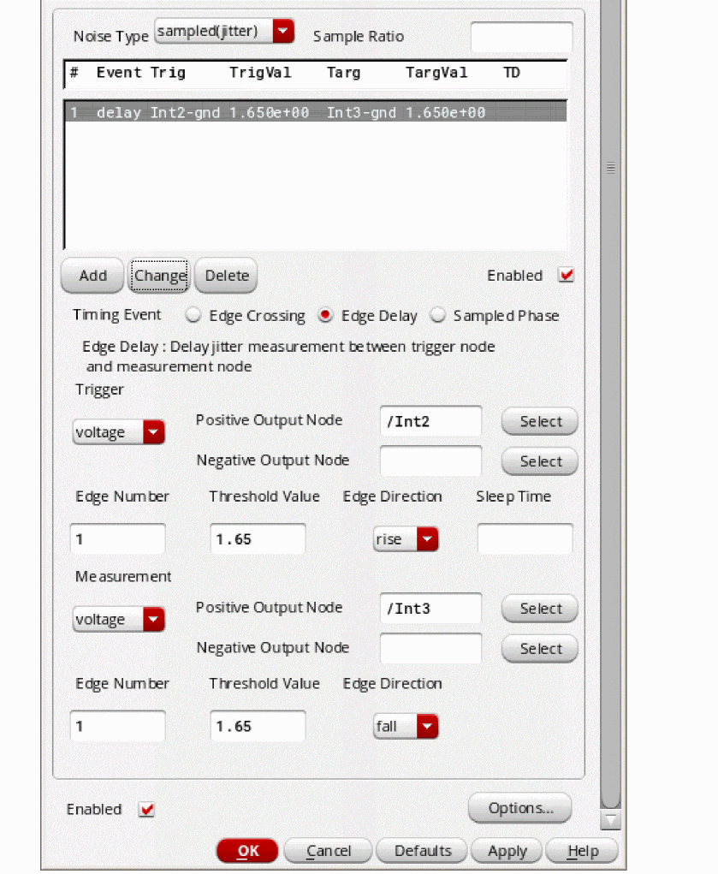Click the Cancel button
This screenshot has height=874, width=718.
click(328, 851)
